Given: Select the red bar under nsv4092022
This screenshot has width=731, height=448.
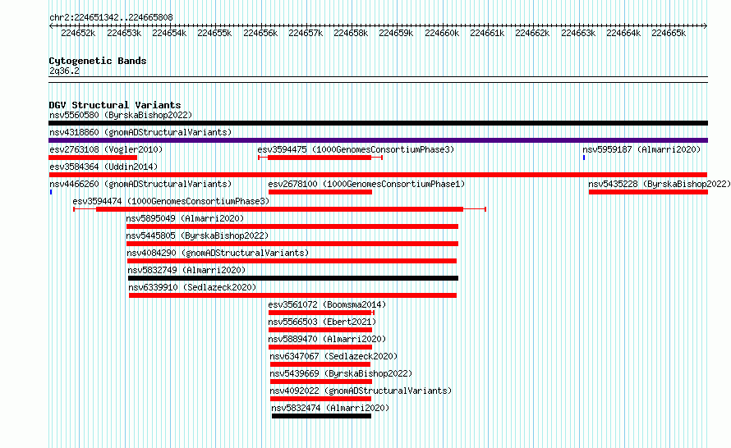Looking at the screenshot, I should pyautogui.click(x=321, y=399).
